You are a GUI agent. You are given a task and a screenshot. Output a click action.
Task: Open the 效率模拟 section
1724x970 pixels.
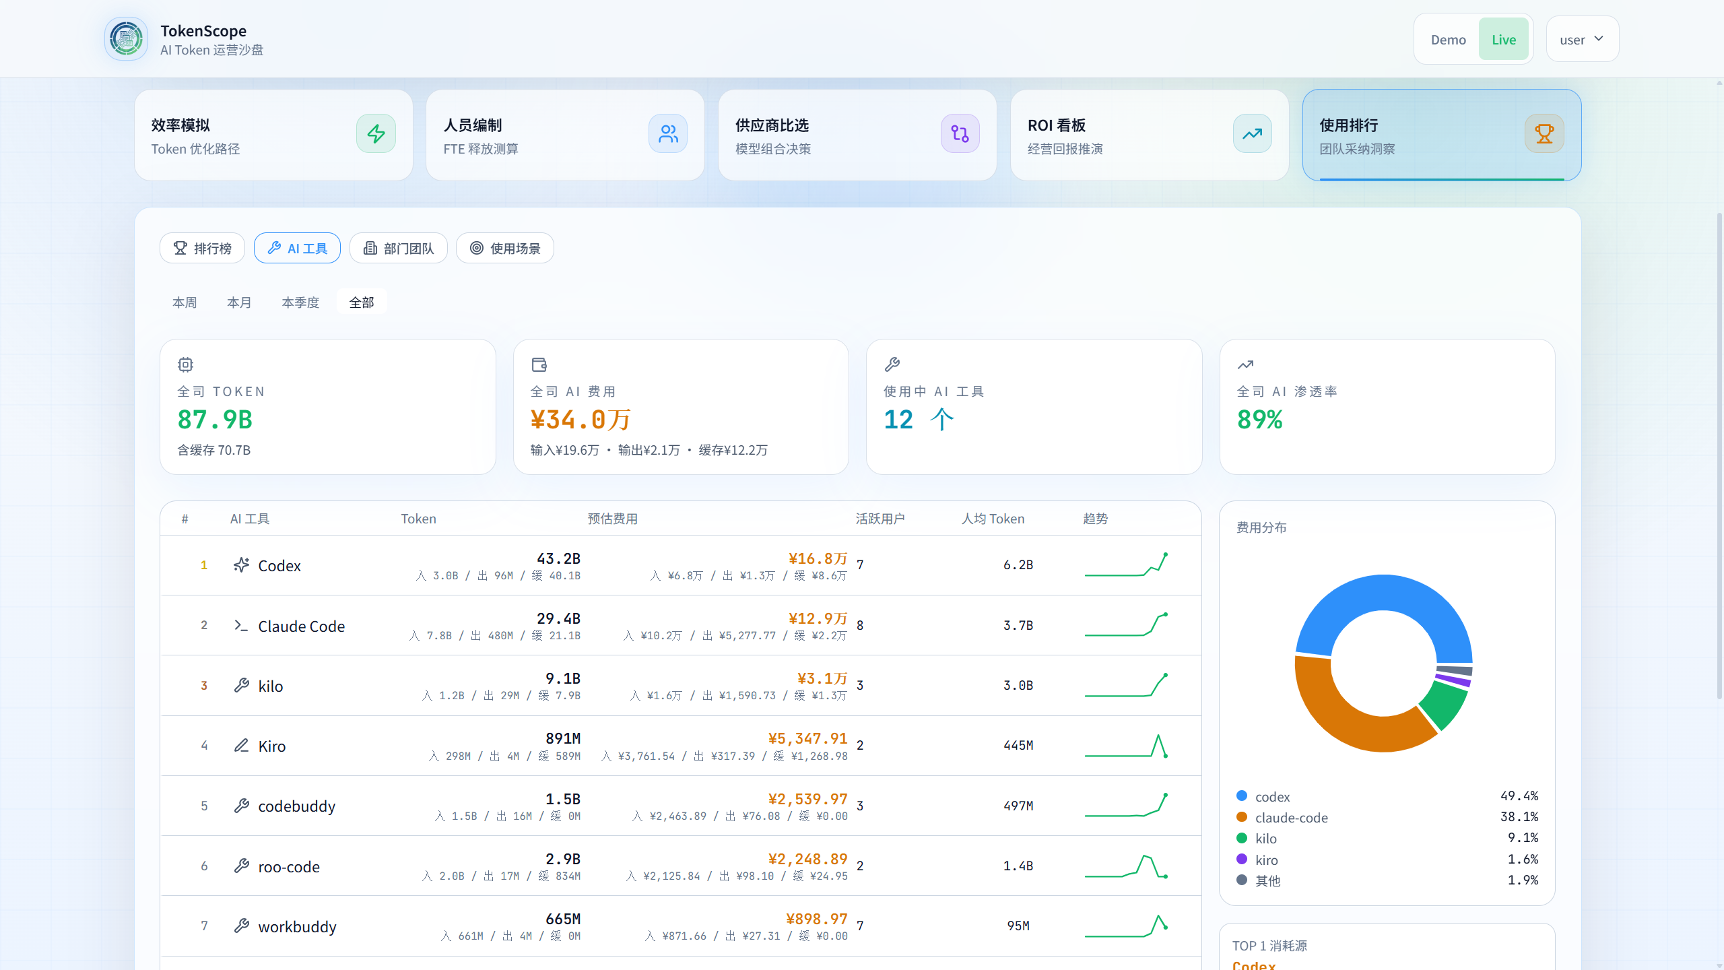point(273,135)
